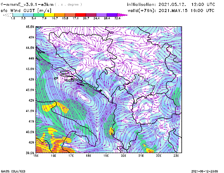Pick the salmon legend color box
This screenshot has height=173, width=224.
[70, 15]
